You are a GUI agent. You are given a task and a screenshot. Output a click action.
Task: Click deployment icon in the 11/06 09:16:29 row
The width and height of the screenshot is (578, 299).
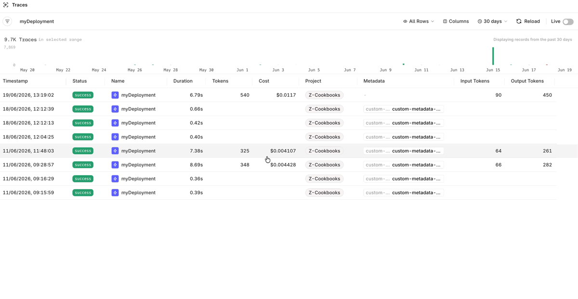tap(115, 179)
